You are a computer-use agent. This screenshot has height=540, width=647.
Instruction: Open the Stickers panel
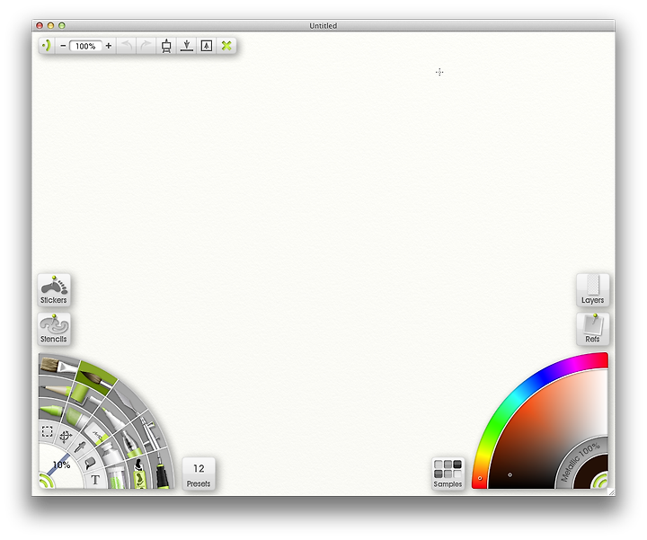[x=54, y=289]
